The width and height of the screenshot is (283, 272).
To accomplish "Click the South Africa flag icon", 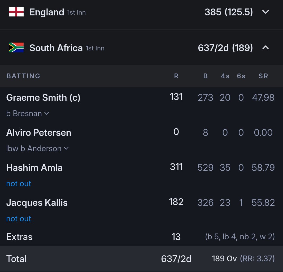I will point(16,48).
